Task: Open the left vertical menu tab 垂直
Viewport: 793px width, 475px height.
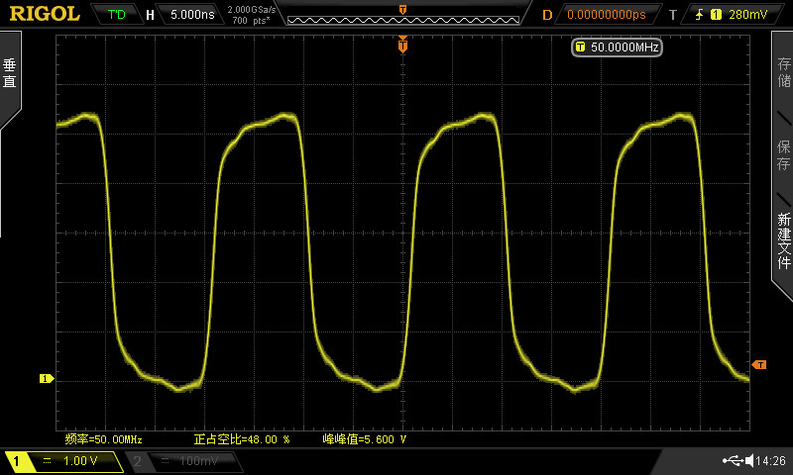Action: pyautogui.click(x=10, y=73)
